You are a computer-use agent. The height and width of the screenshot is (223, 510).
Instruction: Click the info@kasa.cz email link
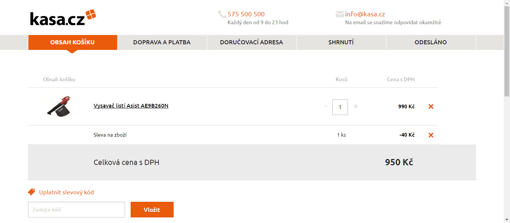pos(365,14)
